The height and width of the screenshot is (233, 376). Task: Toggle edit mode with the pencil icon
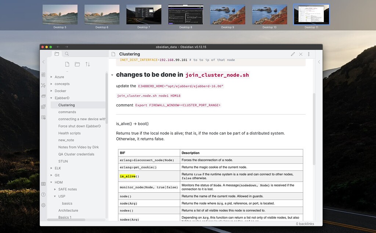pos(293,54)
